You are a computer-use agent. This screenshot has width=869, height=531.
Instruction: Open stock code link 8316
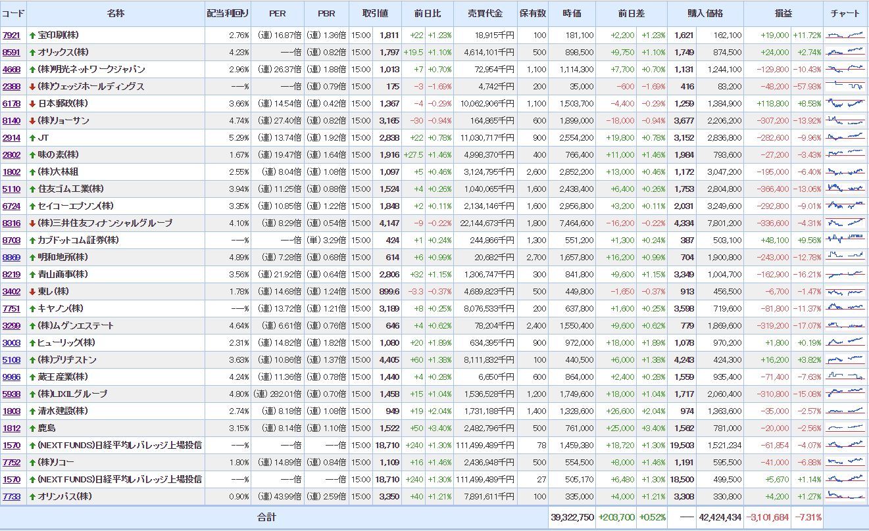click(x=11, y=223)
